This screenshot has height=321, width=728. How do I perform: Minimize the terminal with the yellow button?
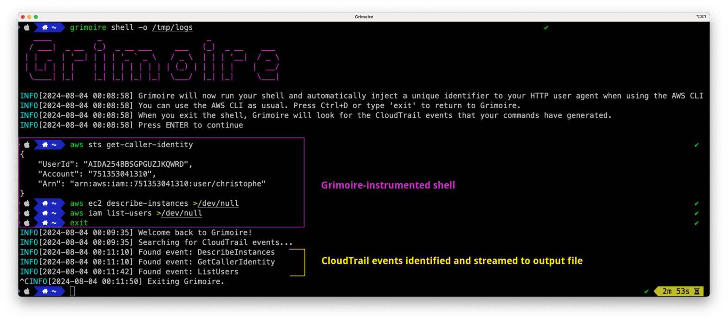[29, 17]
